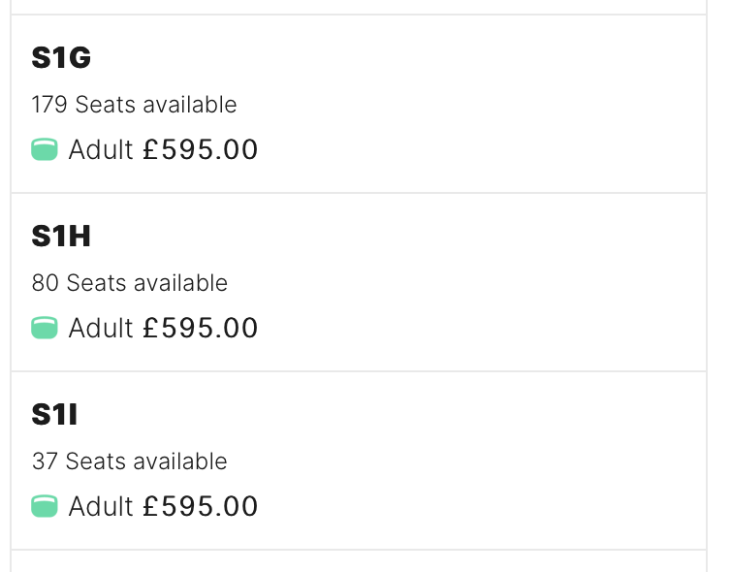Click the green seat icon in S1I
Image resolution: width=731 pixels, height=572 pixels.
[x=45, y=506]
